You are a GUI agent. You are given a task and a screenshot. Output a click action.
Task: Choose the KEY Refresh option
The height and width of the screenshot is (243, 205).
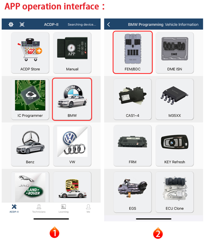point(174,146)
